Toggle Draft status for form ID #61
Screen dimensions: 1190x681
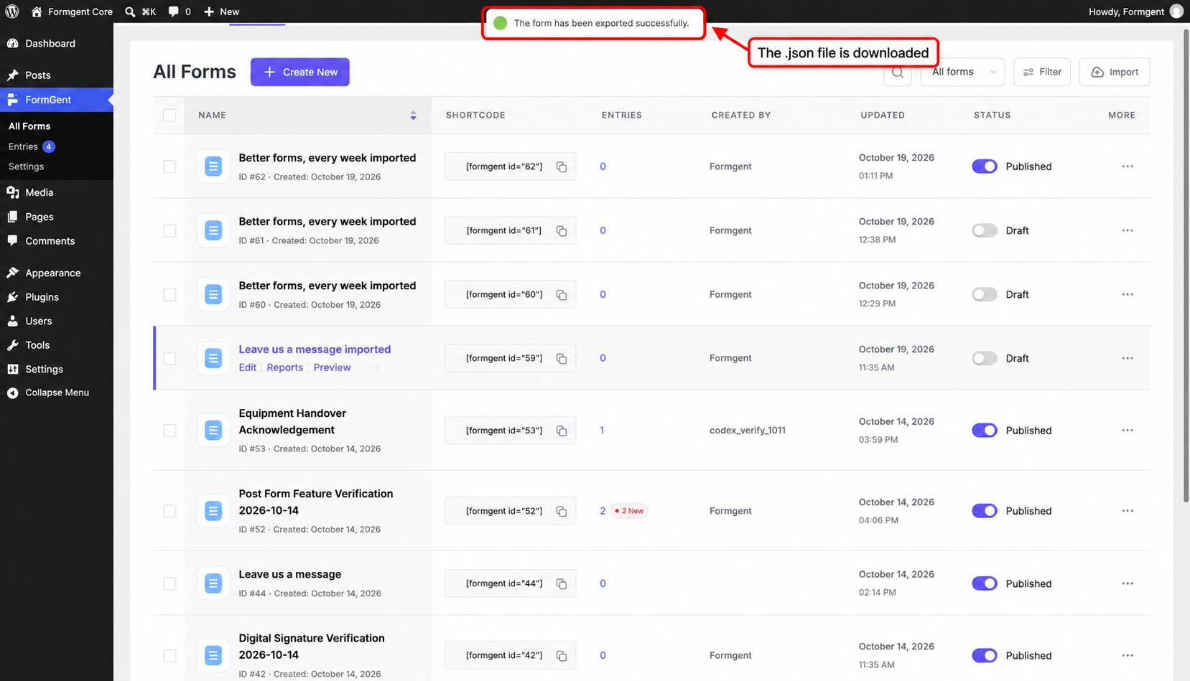click(x=985, y=230)
